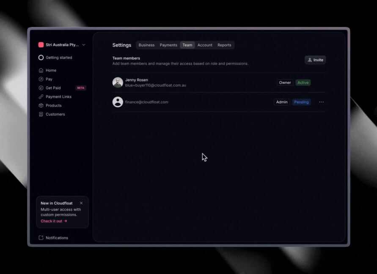Click the red Stri Australia company logo

point(41,45)
